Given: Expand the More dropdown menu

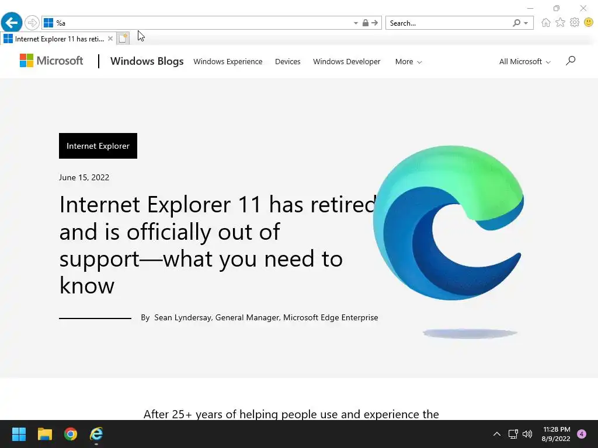Looking at the screenshot, I should (x=408, y=61).
